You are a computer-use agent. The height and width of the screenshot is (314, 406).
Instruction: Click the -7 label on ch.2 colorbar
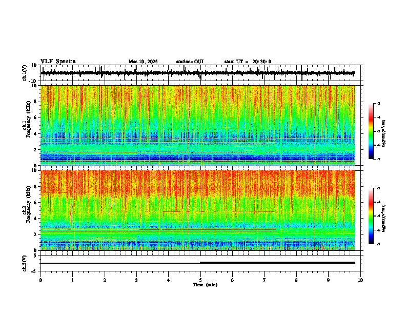(378, 244)
